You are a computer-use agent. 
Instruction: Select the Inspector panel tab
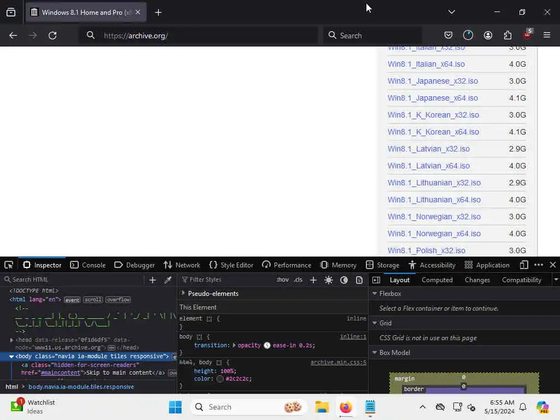42,265
